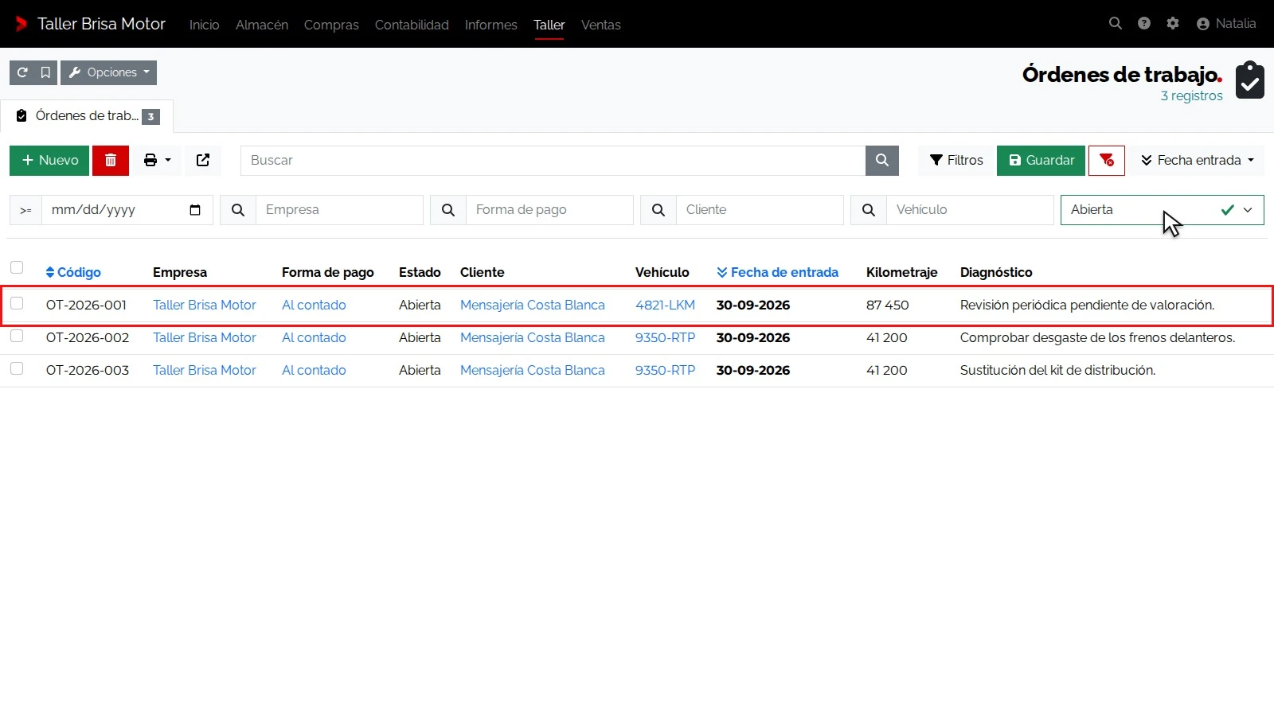Screen dimensions: 1274x716
Task: Click magnifier icon beside Empresa filter
Action: point(238,210)
